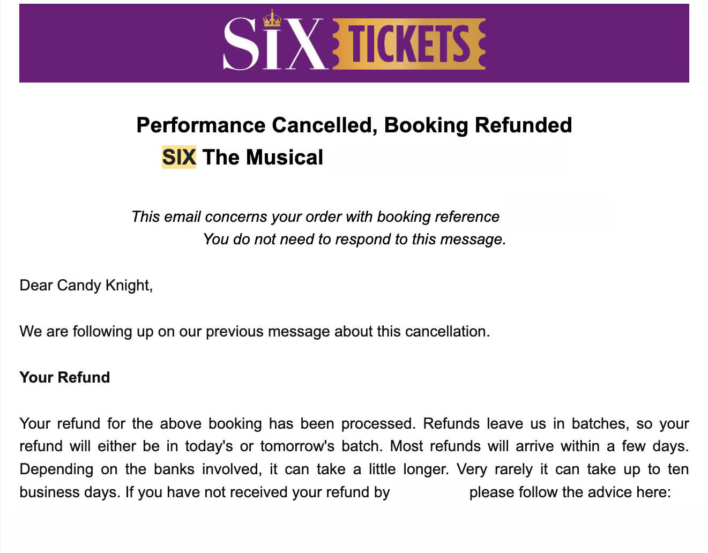Click the white SIX logo in banner
Image resolution: width=708 pixels, height=553 pixels.
click(273, 45)
